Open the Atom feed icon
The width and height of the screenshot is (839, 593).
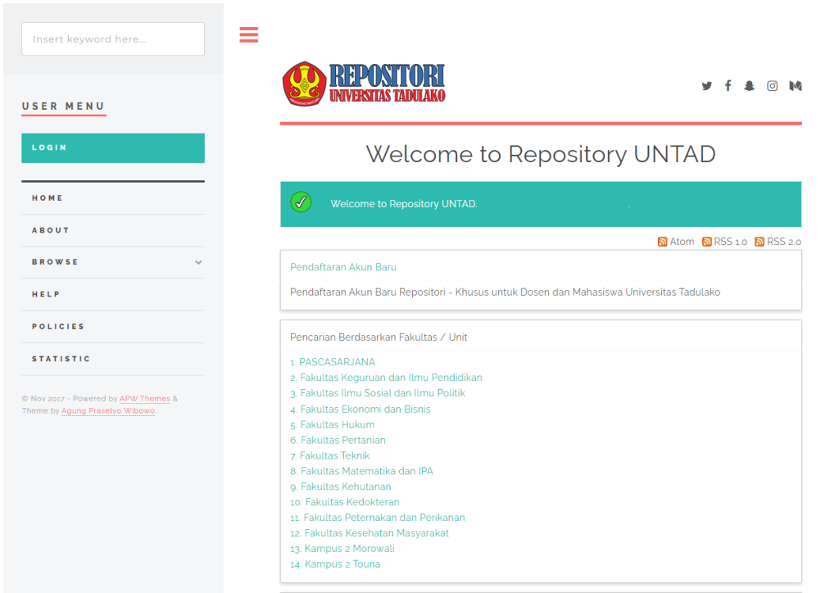[663, 242]
